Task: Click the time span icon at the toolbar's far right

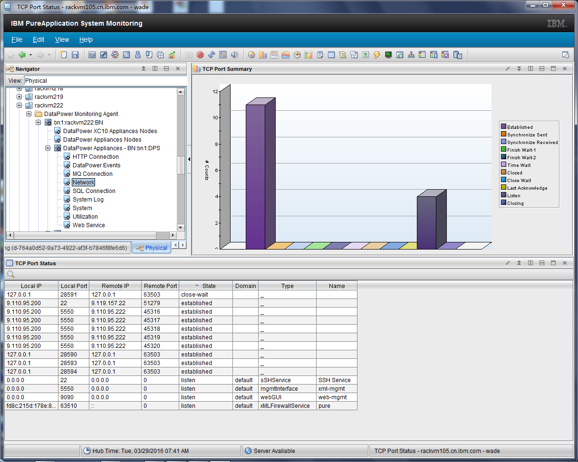Action: 566,55
